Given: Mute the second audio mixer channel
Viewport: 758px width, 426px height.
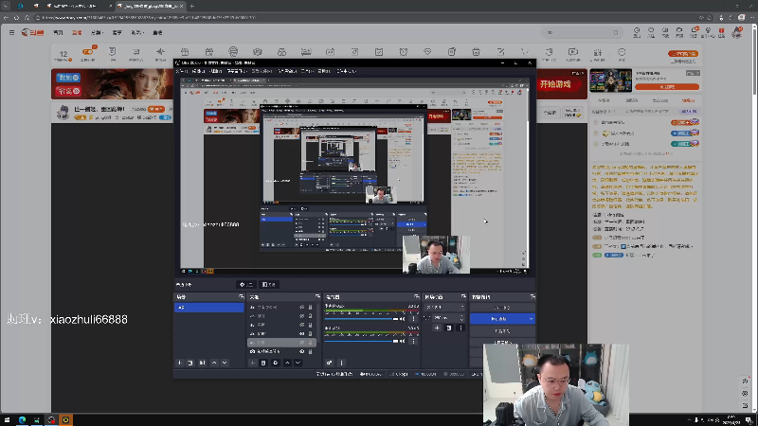Looking at the screenshot, I should (x=402, y=341).
